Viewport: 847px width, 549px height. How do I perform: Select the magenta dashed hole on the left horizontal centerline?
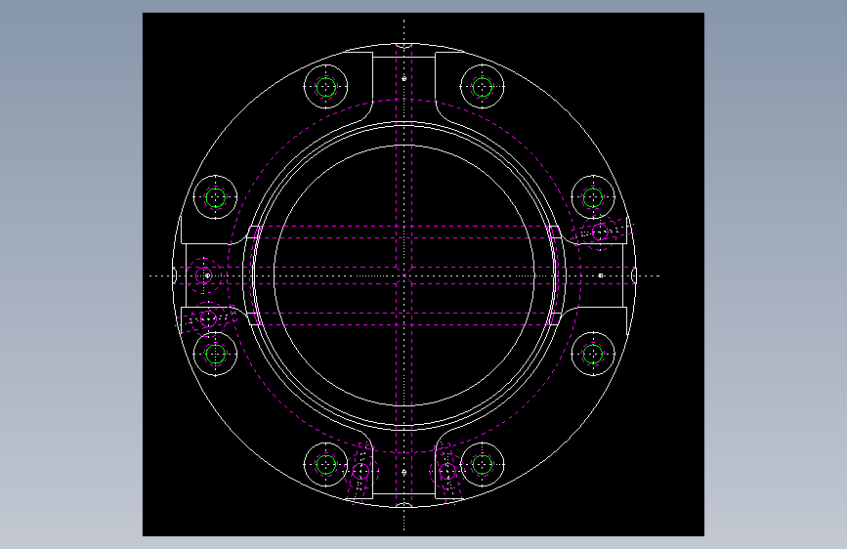point(203,275)
